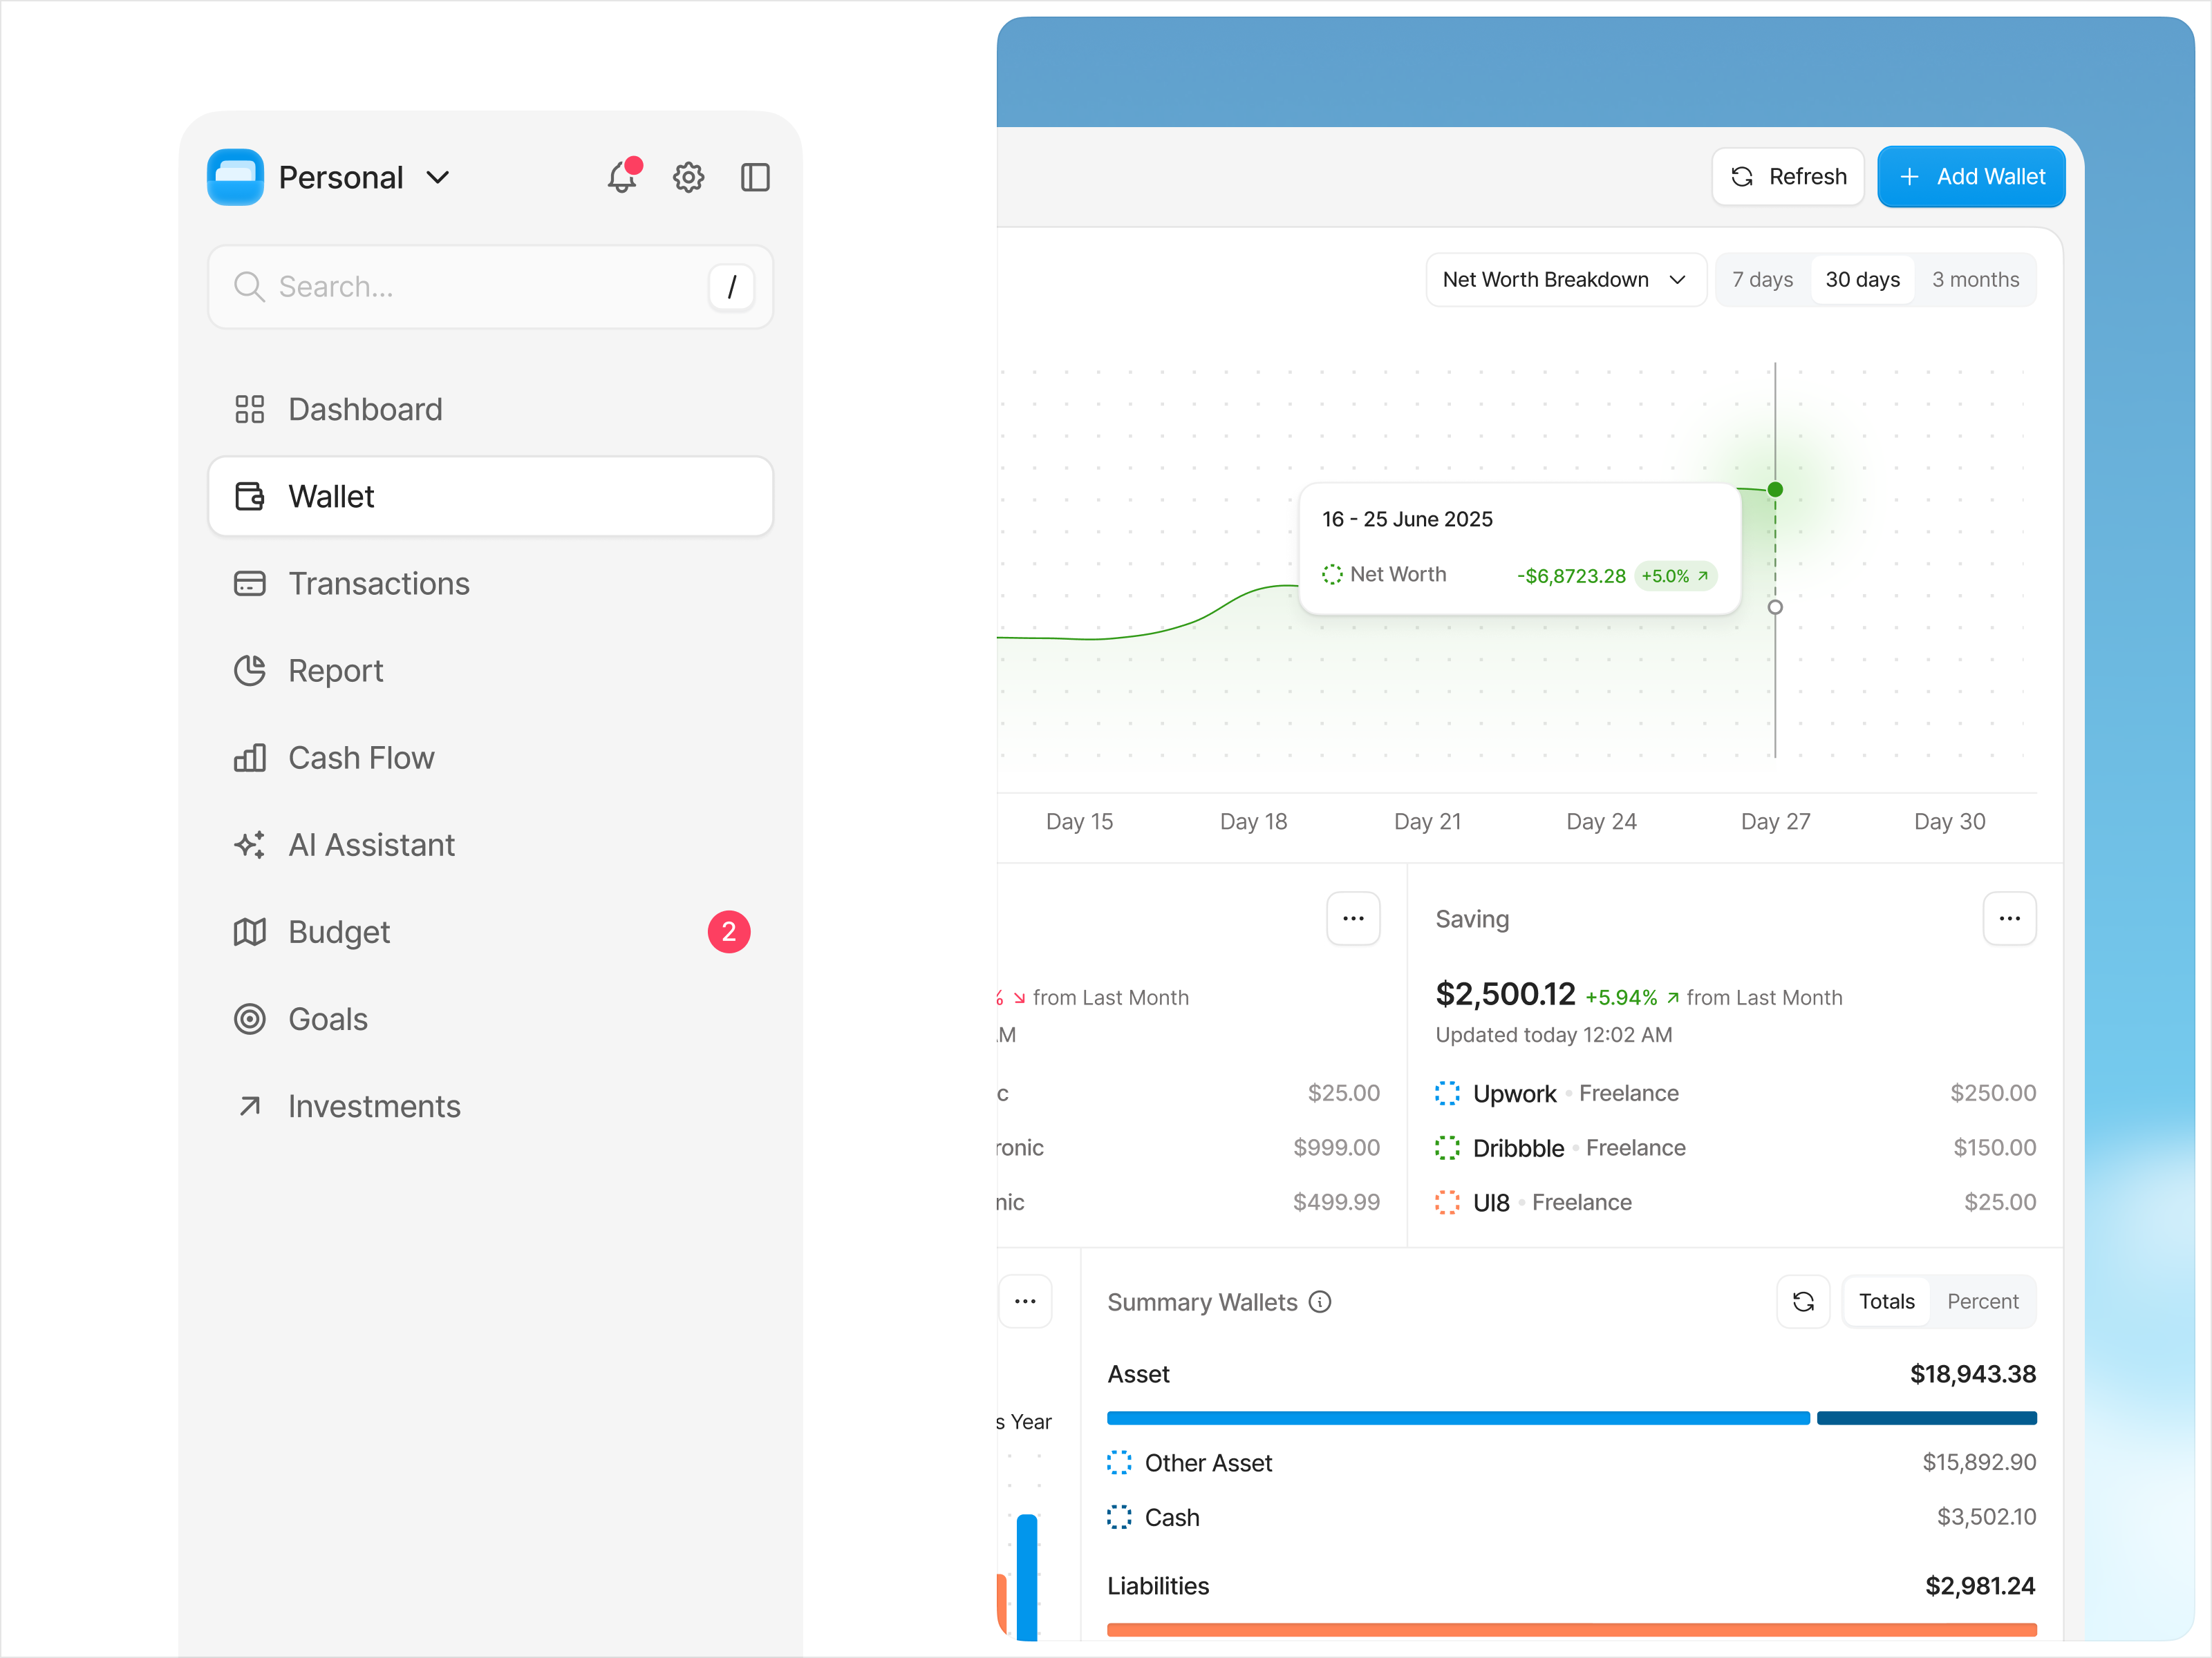
Task: Refresh the wallet data
Action: (1787, 176)
